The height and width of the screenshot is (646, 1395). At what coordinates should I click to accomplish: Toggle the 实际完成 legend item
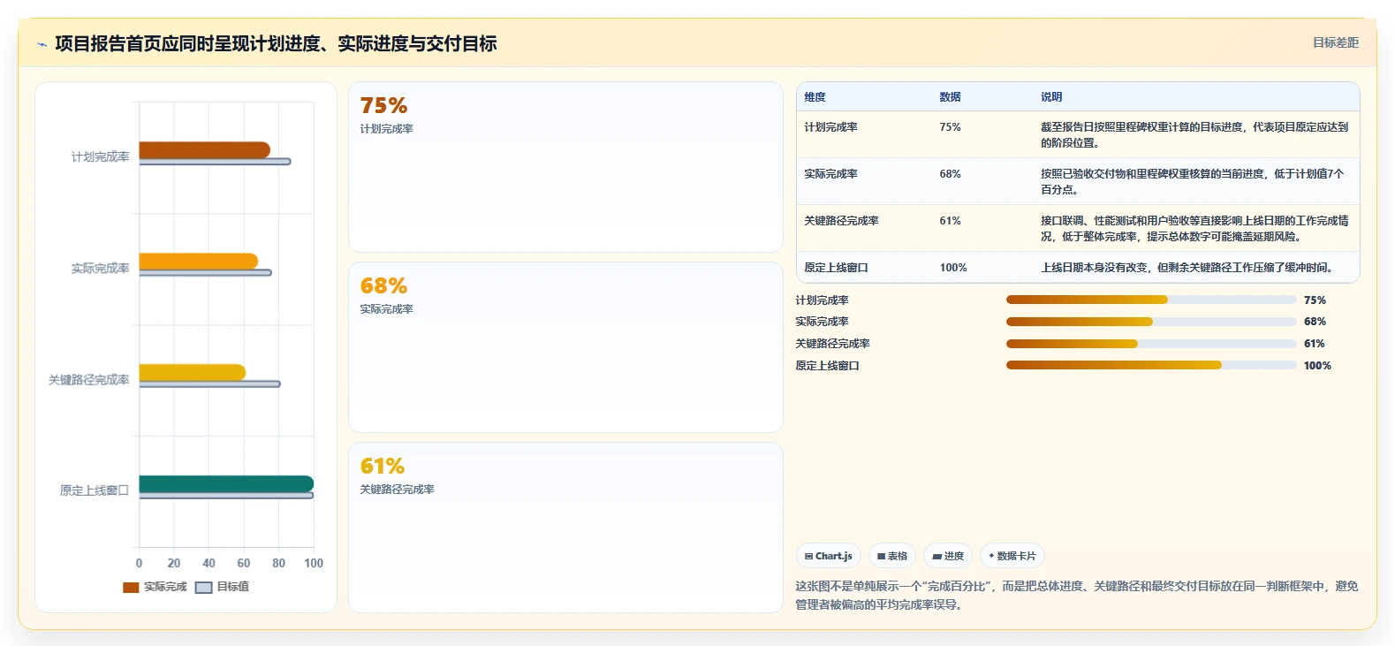tap(155, 587)
